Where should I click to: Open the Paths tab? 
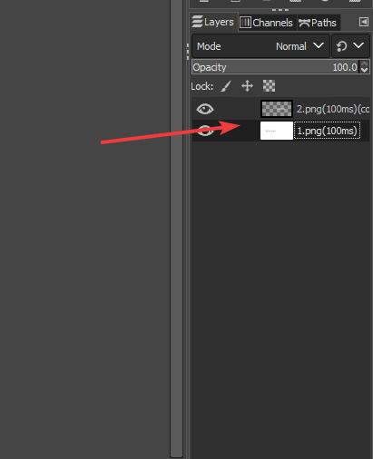[x=318, y=23]
